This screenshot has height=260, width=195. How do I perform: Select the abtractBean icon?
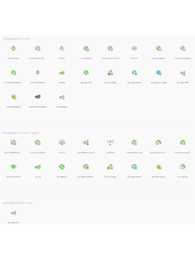[13, 48]
